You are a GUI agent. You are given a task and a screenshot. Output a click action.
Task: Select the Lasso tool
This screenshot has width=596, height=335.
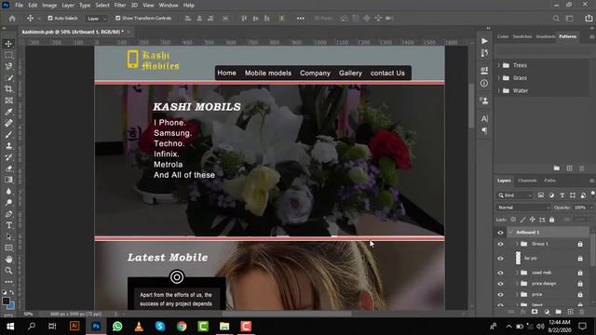[x=8, y=66]
